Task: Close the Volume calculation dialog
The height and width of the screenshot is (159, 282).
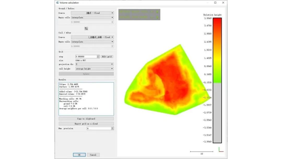Action: (x=223, y=3)
